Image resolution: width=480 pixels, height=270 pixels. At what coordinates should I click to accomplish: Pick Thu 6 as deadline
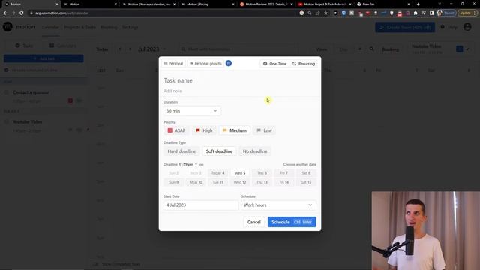click(x=262, y=173)
